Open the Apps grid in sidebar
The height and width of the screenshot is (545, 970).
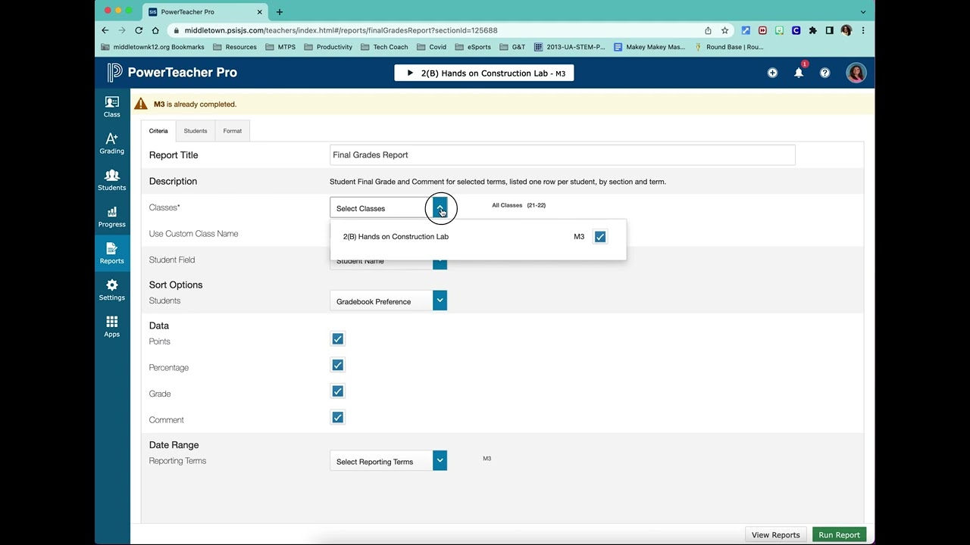pos(111,326)
